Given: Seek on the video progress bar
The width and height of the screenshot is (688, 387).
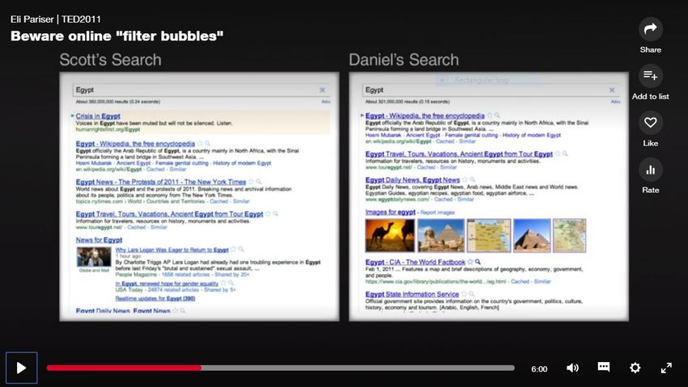Looking at the screenshot, I should coord(280,368).
